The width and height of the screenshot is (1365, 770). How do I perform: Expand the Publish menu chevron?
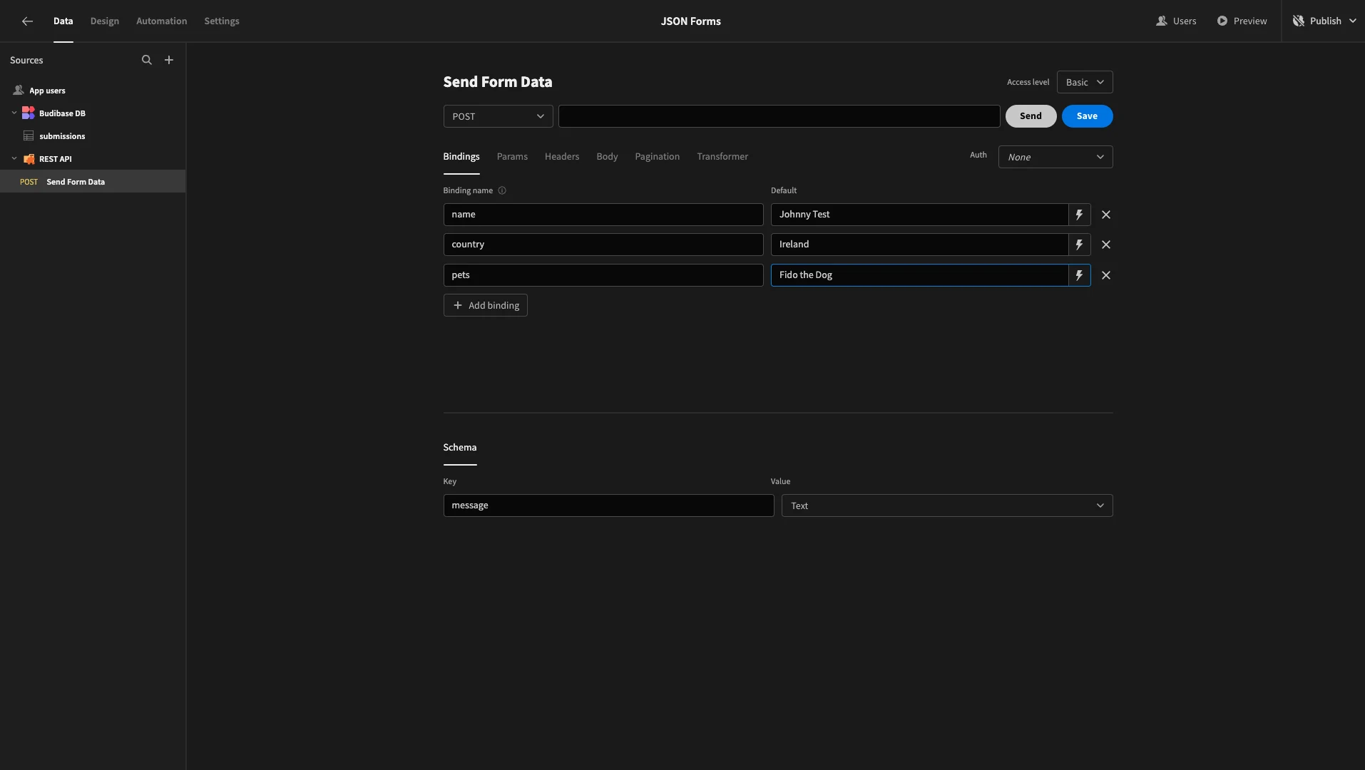tap(1352, 21)
